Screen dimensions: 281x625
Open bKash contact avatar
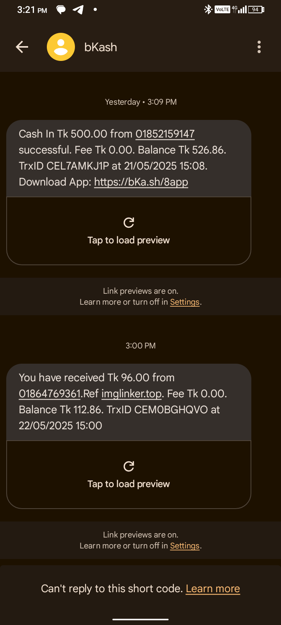pos(61,47)
